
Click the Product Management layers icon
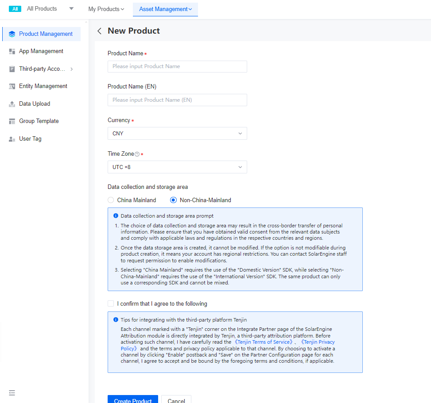pos(12,34)
